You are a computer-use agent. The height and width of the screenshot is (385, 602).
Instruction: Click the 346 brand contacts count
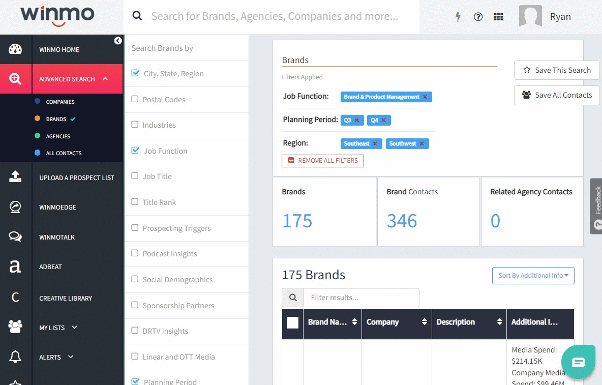402,221
